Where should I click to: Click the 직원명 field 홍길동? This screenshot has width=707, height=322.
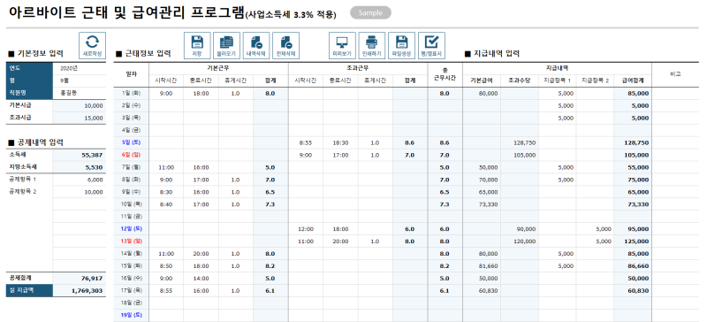[x=80, y=93]
